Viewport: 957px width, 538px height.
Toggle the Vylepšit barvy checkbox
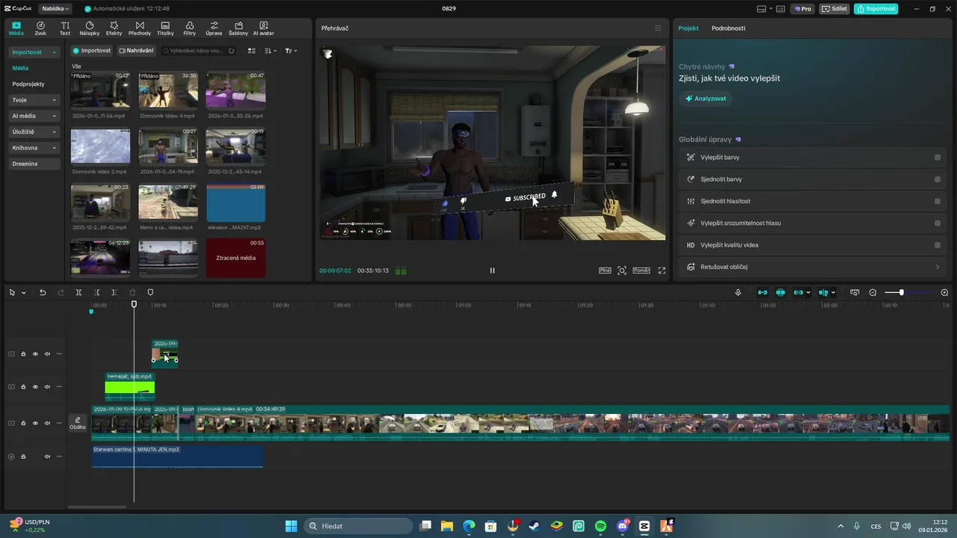938,158
